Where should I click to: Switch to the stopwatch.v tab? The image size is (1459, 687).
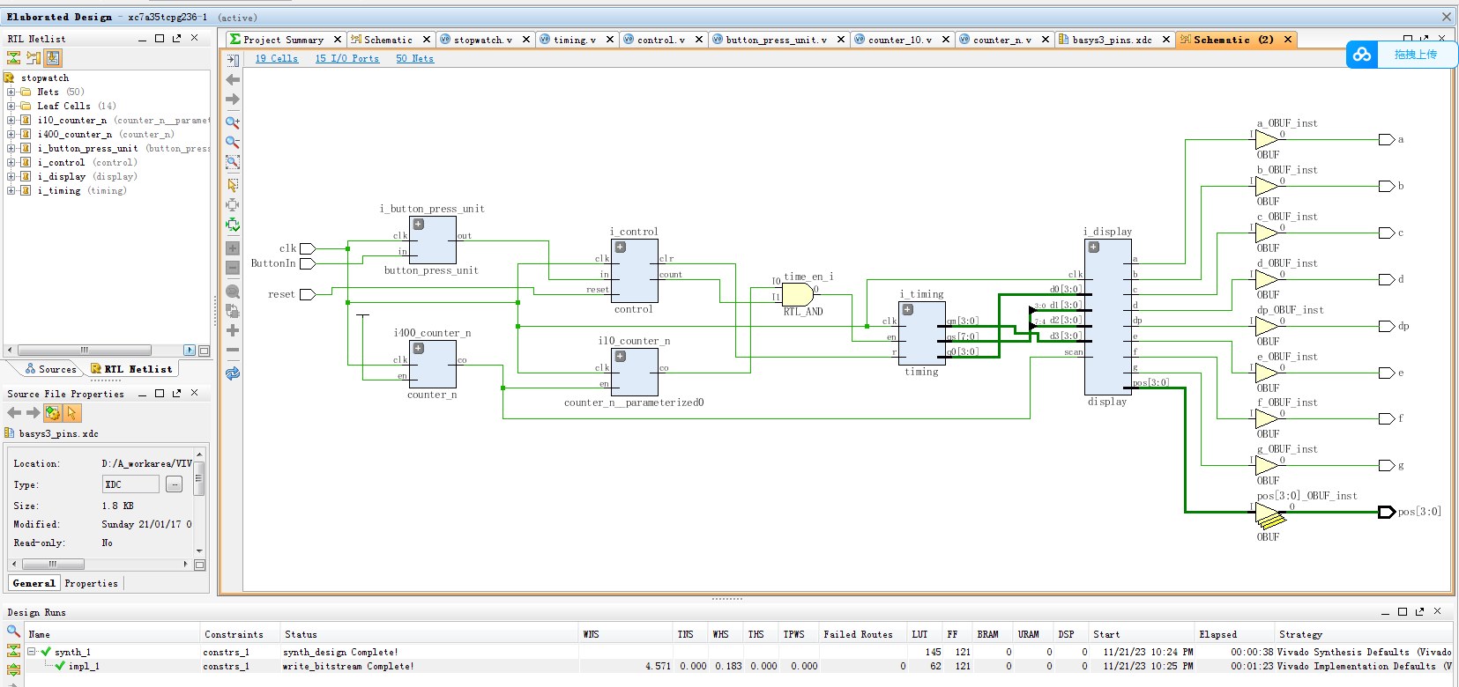pos(482,40)
